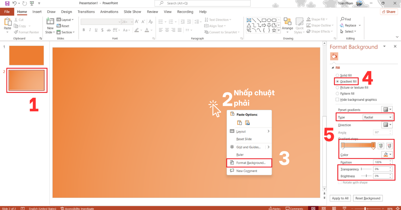
Task: Select the Gradient fill radio button
Action: (x=337, y=81)
